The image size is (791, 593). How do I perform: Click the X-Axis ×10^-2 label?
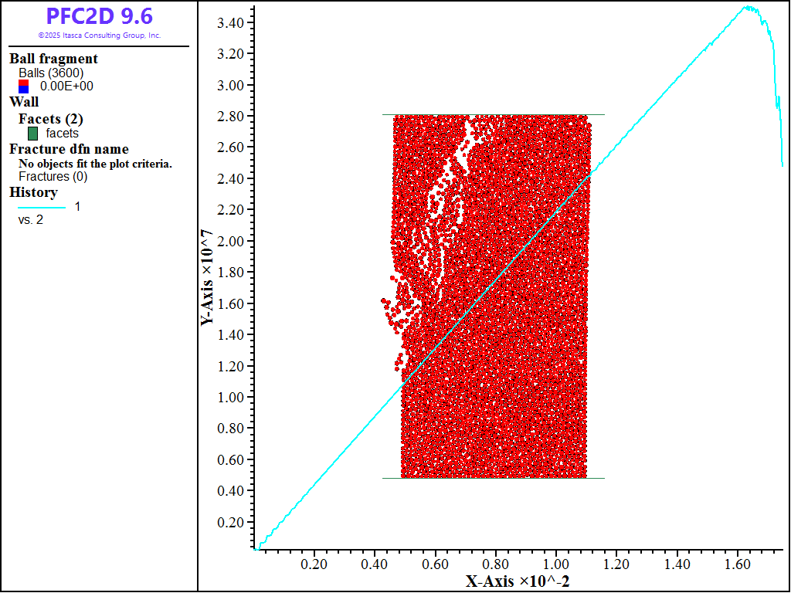coord(518,581)
